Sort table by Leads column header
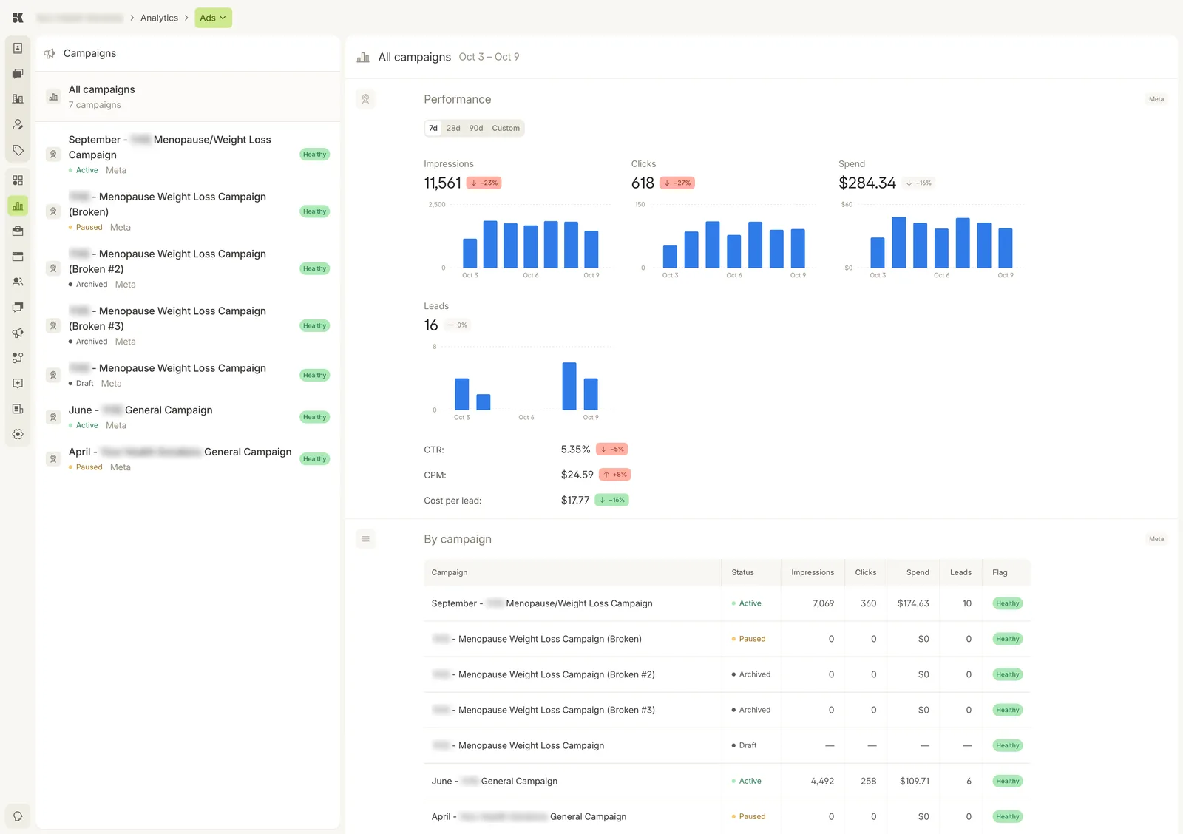This screenshot has width=1183, height=834. 960,572
